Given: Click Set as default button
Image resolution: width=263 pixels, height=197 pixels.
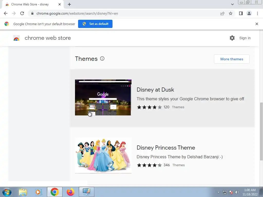Looking at the screenshot, I should pyautogui.click(x=95, y=24).
